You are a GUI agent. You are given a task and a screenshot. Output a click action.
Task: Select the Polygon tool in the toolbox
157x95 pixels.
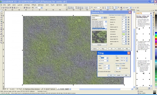point(1,27)
